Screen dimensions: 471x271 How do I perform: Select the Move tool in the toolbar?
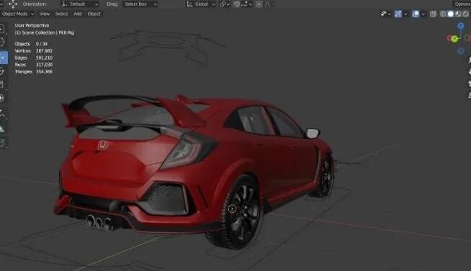3,58
